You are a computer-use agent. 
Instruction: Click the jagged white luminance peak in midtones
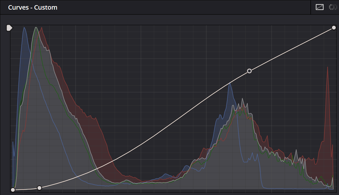(x=243, y=100)
